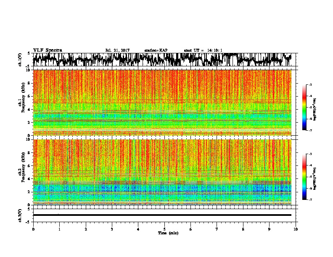Click the ch.2 "Frequency (kHz)" axis label

tap(23, 167)
